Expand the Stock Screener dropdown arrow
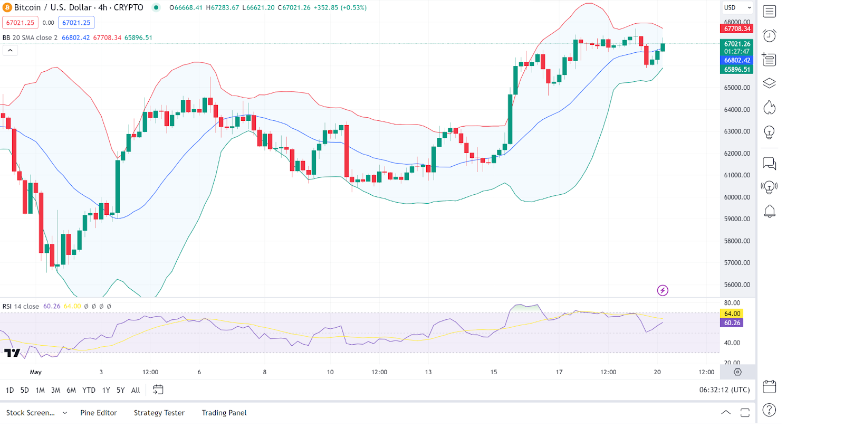 (65, 413)
